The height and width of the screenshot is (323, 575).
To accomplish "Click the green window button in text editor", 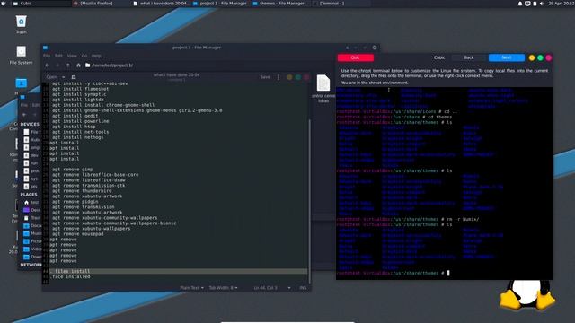I will (298, 77).
